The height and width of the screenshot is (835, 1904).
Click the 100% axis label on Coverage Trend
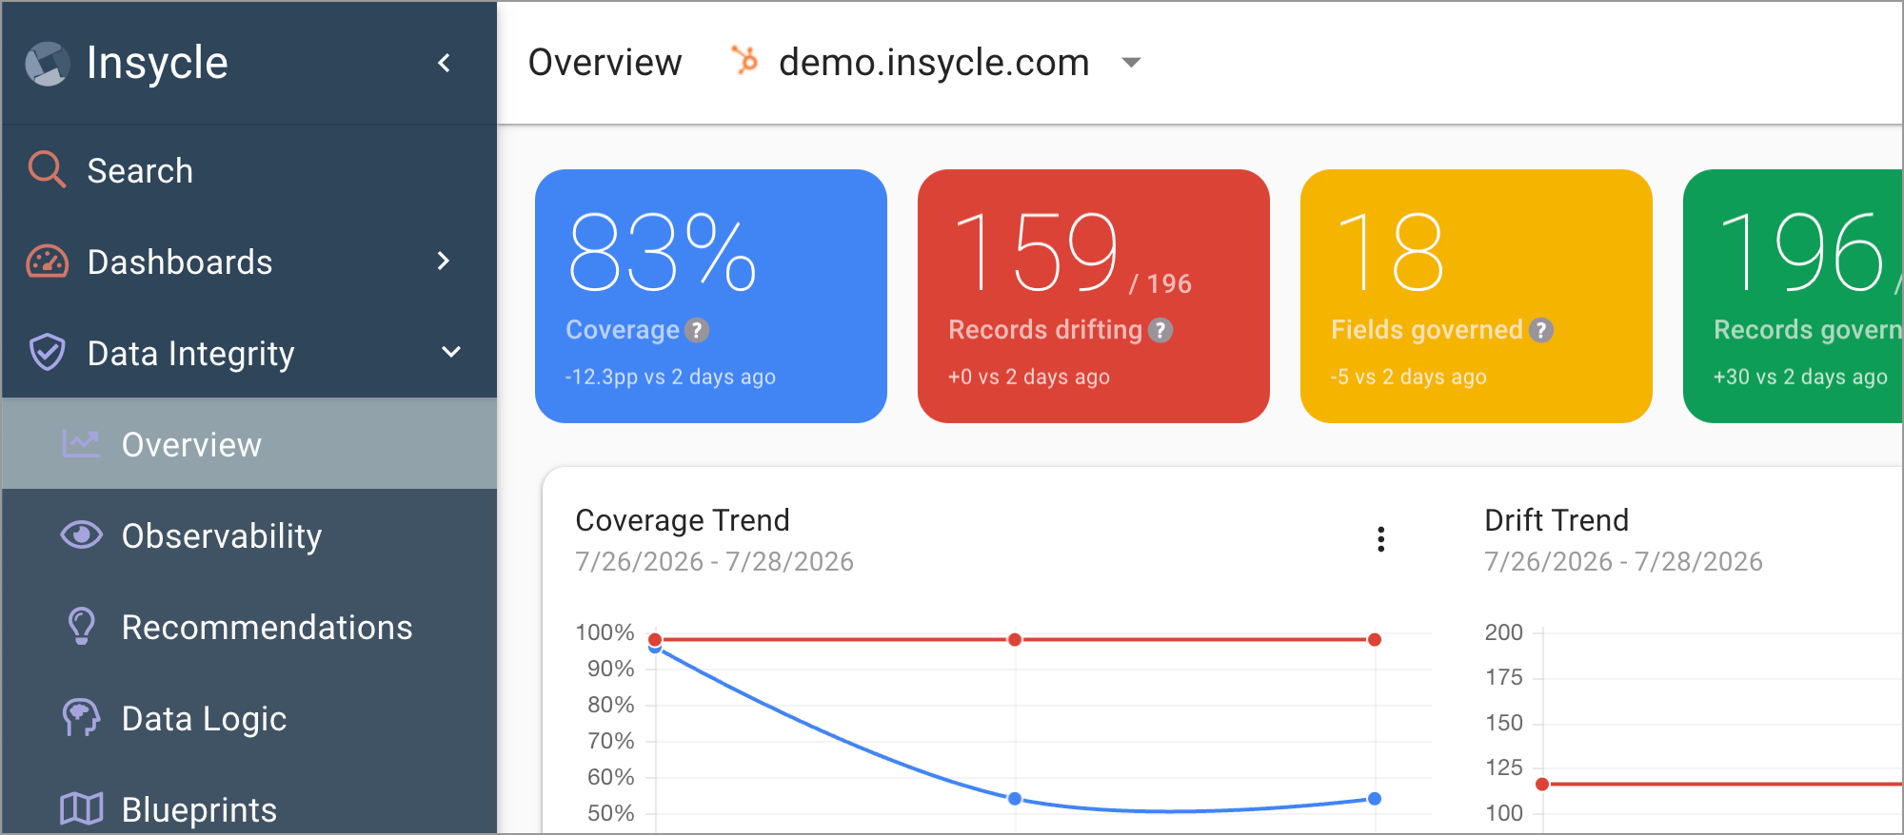pos(605,632)
